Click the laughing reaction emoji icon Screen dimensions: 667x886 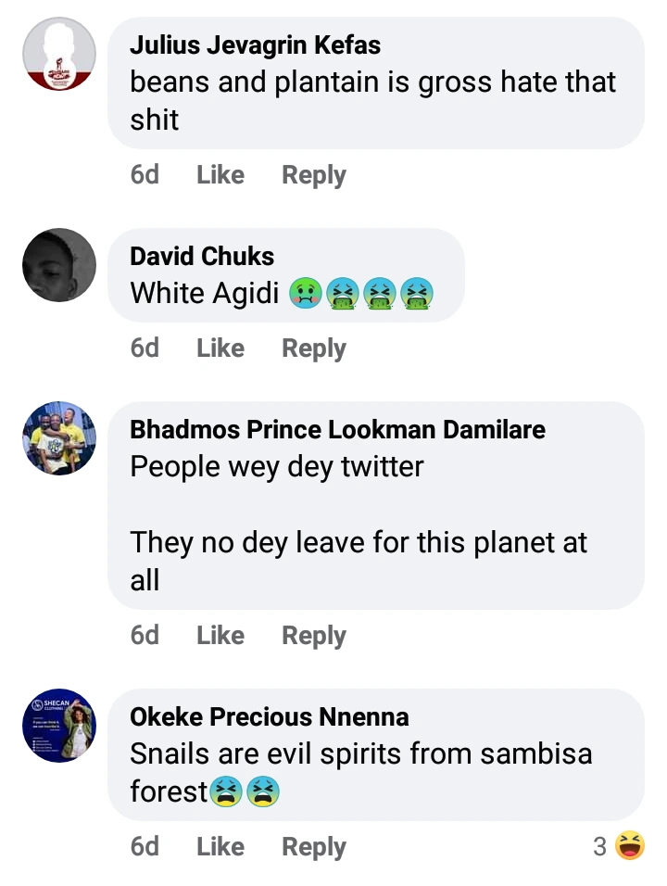[x=630, y=845]
